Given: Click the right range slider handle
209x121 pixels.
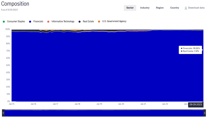Looking at the screenshot, I should [x=205, y=113].
